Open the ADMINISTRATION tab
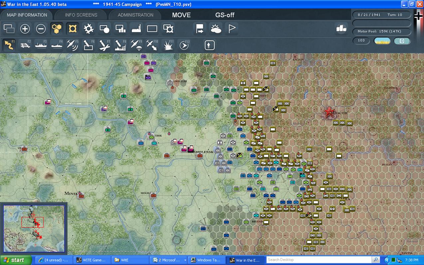Screen dimensions: 424x265 click(x=135, y=15)
